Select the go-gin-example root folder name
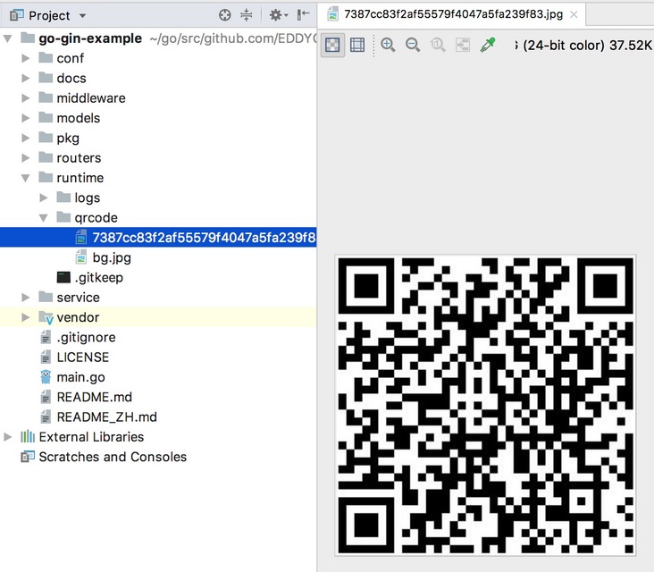654x572 pixels. click(90, 38)
